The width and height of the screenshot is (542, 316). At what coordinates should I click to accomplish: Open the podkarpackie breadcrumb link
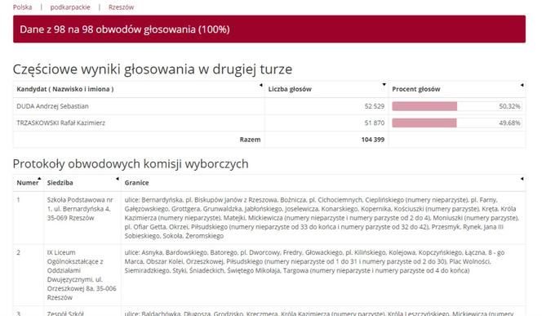[x=70, y=7]
